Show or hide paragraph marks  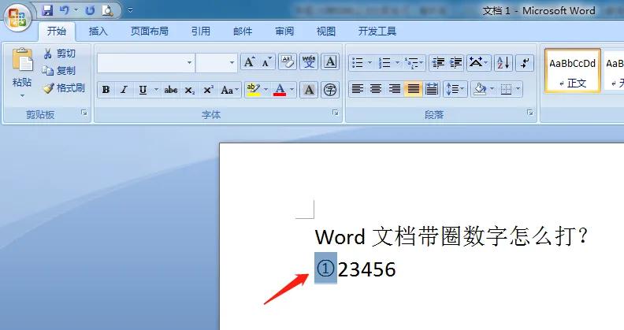click(525, 62)
